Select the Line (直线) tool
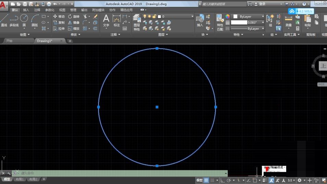327x184 pixels. (x=4, y=21)
